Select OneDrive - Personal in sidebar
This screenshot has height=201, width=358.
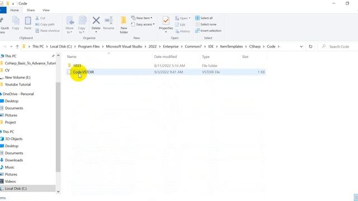tap(17, 94)
